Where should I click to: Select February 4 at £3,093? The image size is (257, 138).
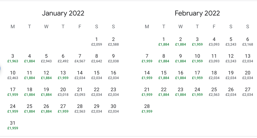tap(214, 41)
